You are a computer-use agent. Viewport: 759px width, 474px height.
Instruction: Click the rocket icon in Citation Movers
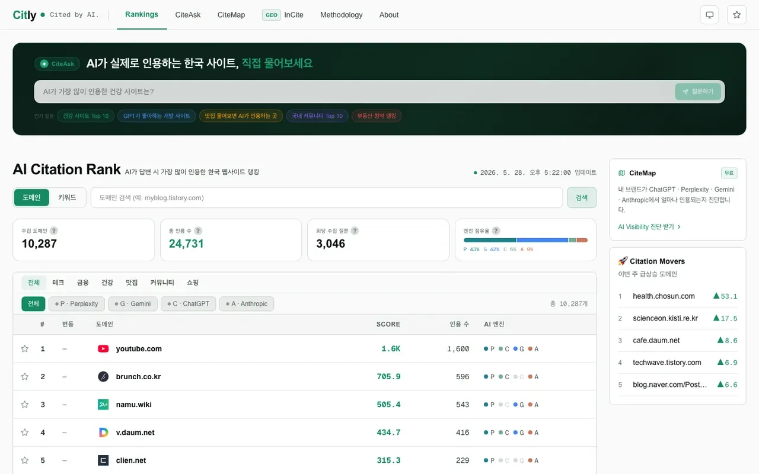point(623,261)
